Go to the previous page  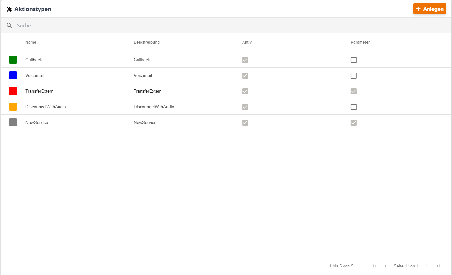click(x=386, y=266)
